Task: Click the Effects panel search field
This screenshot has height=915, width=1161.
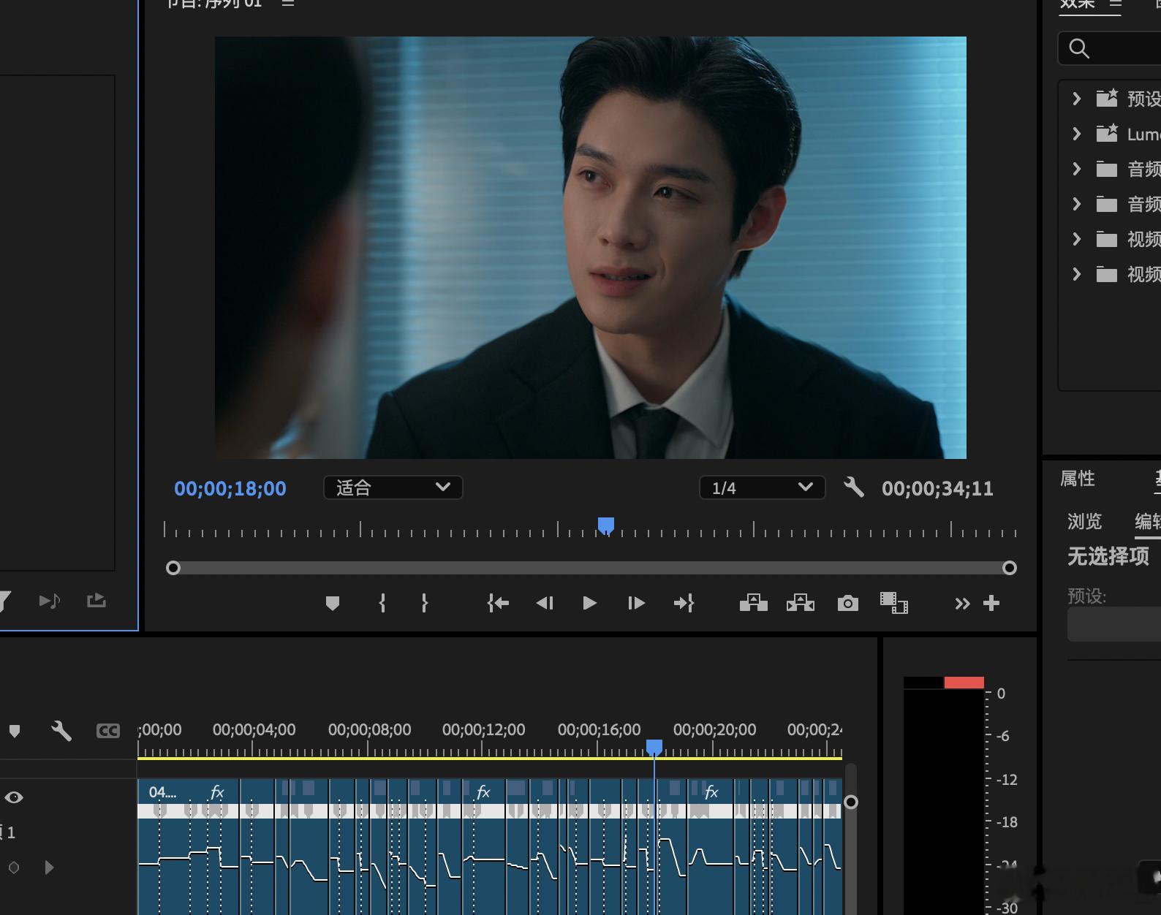Action: pos(1109,49)
